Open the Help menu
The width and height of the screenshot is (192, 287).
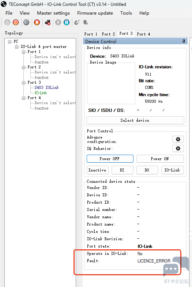(144, 13)
